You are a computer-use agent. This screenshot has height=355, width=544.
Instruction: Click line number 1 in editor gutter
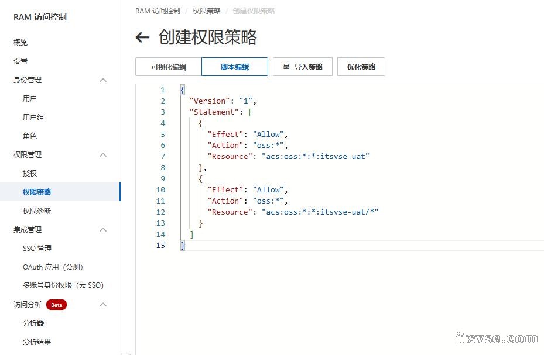[x=163, y=89]
